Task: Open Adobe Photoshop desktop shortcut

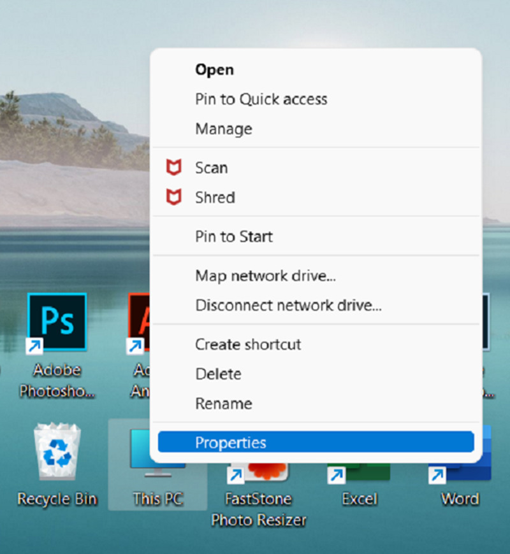Action: coord(57,323)
